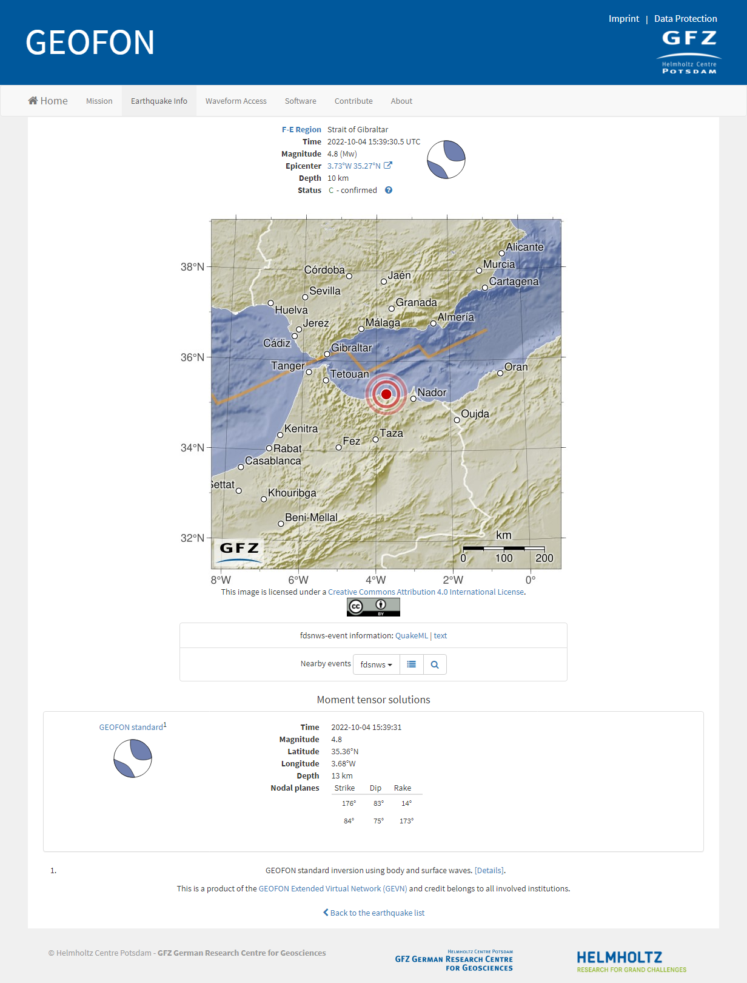Open the Software menu item
The height and width of the screenshot is (983, 747).
(x=301, y=101)
